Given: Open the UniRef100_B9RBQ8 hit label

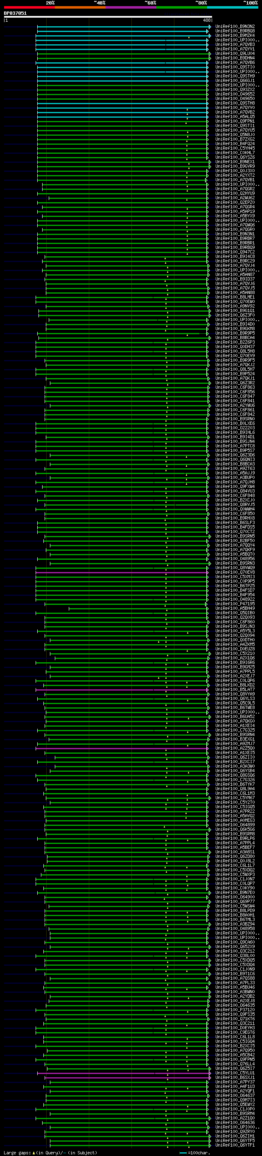Looking at the screenshot, I should [x=235, y=31].
